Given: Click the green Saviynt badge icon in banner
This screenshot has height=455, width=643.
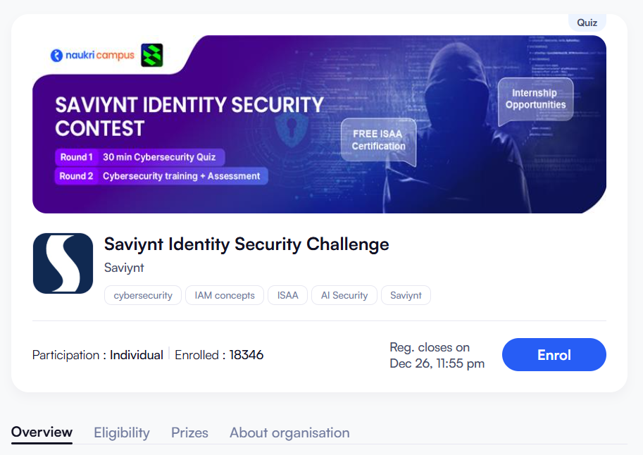Looking at the screenshot, I should pos(152,55).
